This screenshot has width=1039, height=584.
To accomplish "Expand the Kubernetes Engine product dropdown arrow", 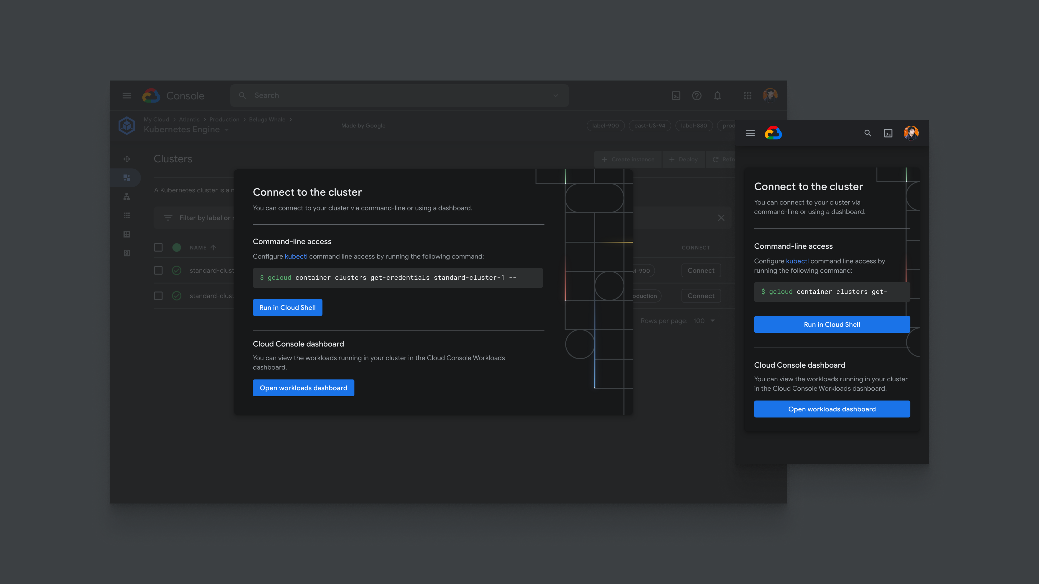I will coord(226,130).
